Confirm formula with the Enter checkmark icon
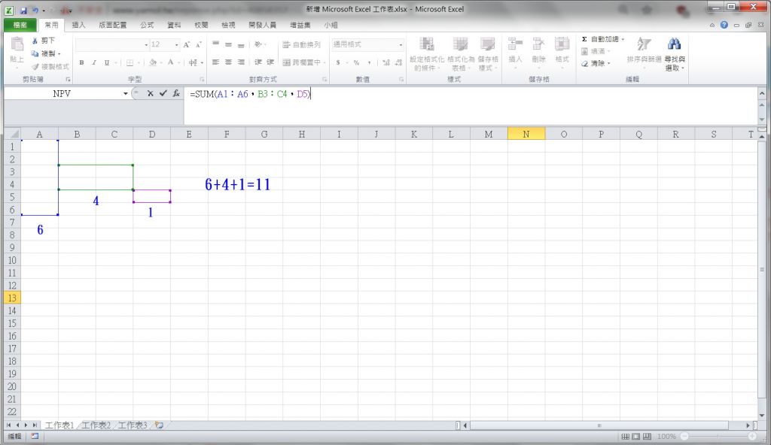 (x=163, y=94)
